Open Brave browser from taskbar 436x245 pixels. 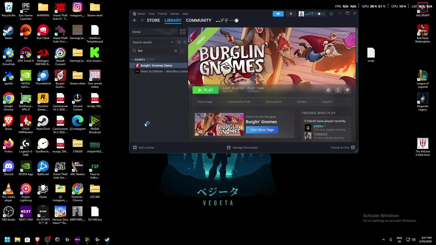pos(37,240)
